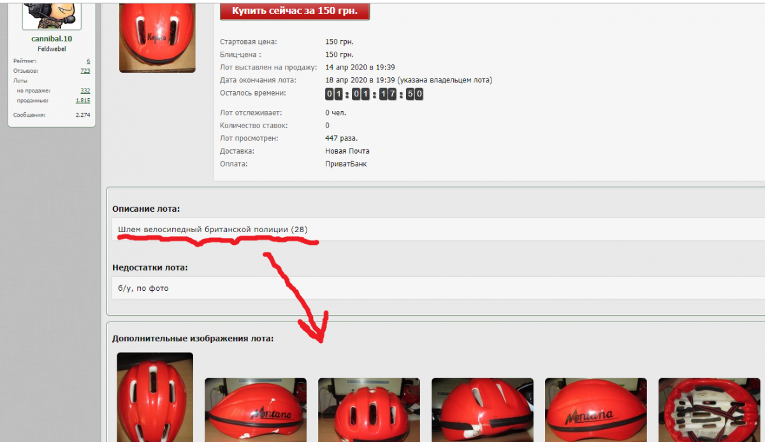This screenshot has height=442, width=765.
Task: Click the "Количество ставок:" label
Action: tap(254, 126)
